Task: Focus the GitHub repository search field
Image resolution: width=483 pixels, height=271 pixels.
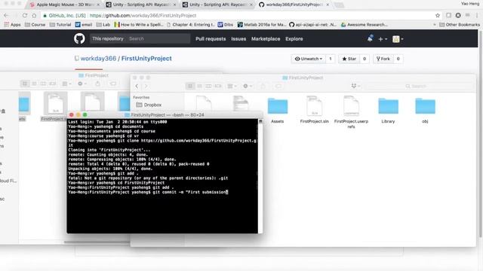Action: [x=158, y=38]
